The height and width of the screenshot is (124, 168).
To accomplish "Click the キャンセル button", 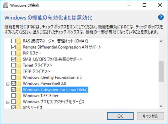I will (151, 116).
